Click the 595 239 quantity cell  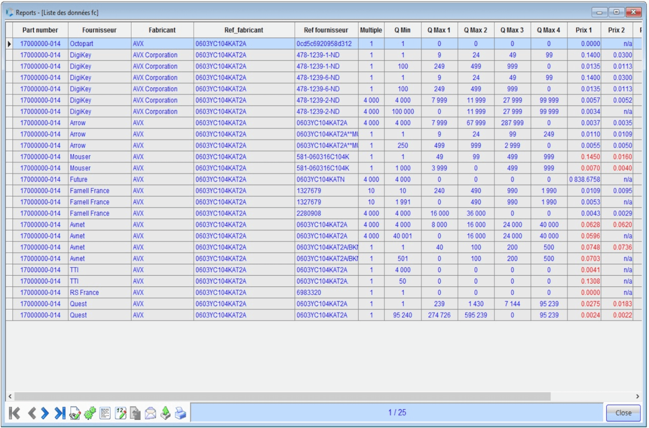pyautogui.click(x=476, y=315)
